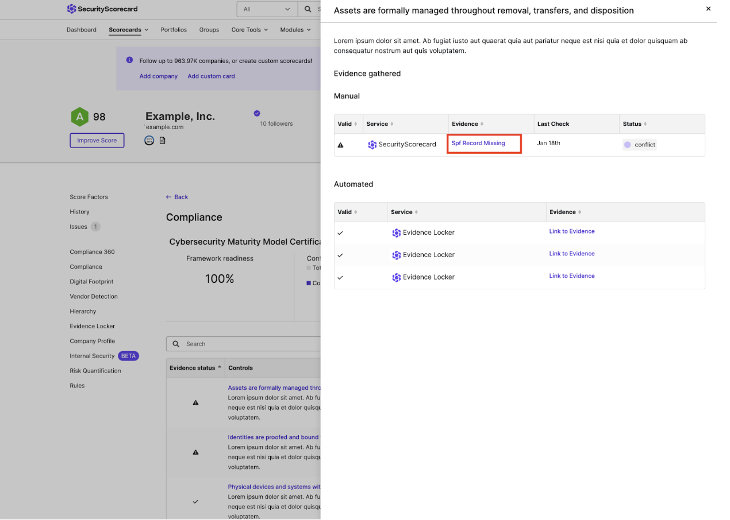Open History in sidebar
730x520 pixels.
[x=80, y=212]
